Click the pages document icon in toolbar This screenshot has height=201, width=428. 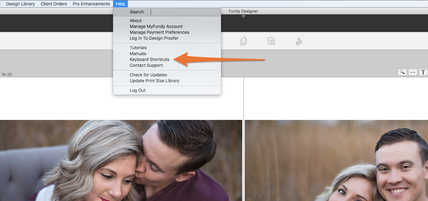(243, 41)
